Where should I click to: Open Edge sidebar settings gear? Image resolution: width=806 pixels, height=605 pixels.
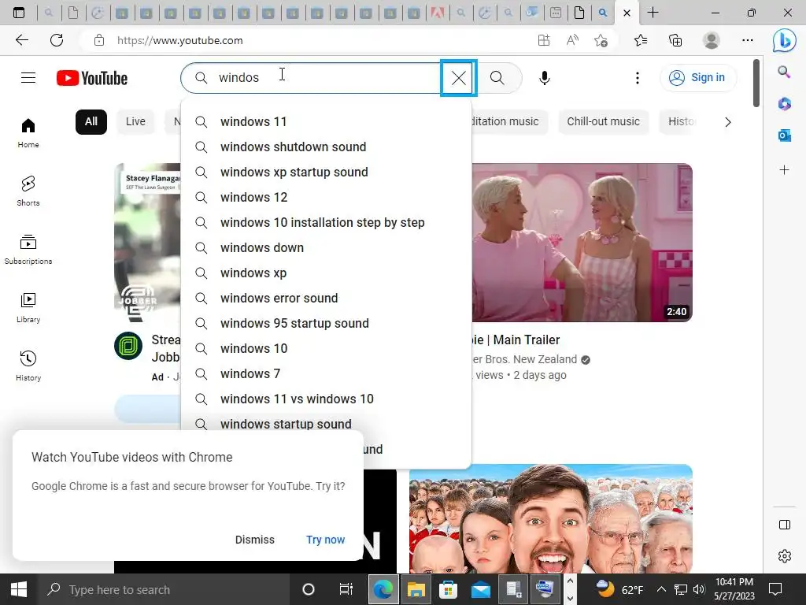point(785,556)
